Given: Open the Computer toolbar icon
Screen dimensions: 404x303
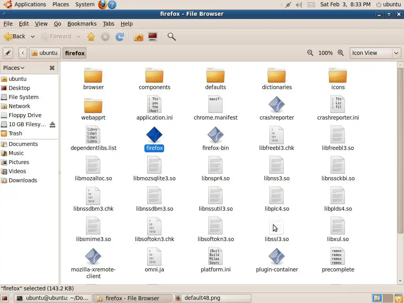Looking at the screenshot, I should click(153, 37).
